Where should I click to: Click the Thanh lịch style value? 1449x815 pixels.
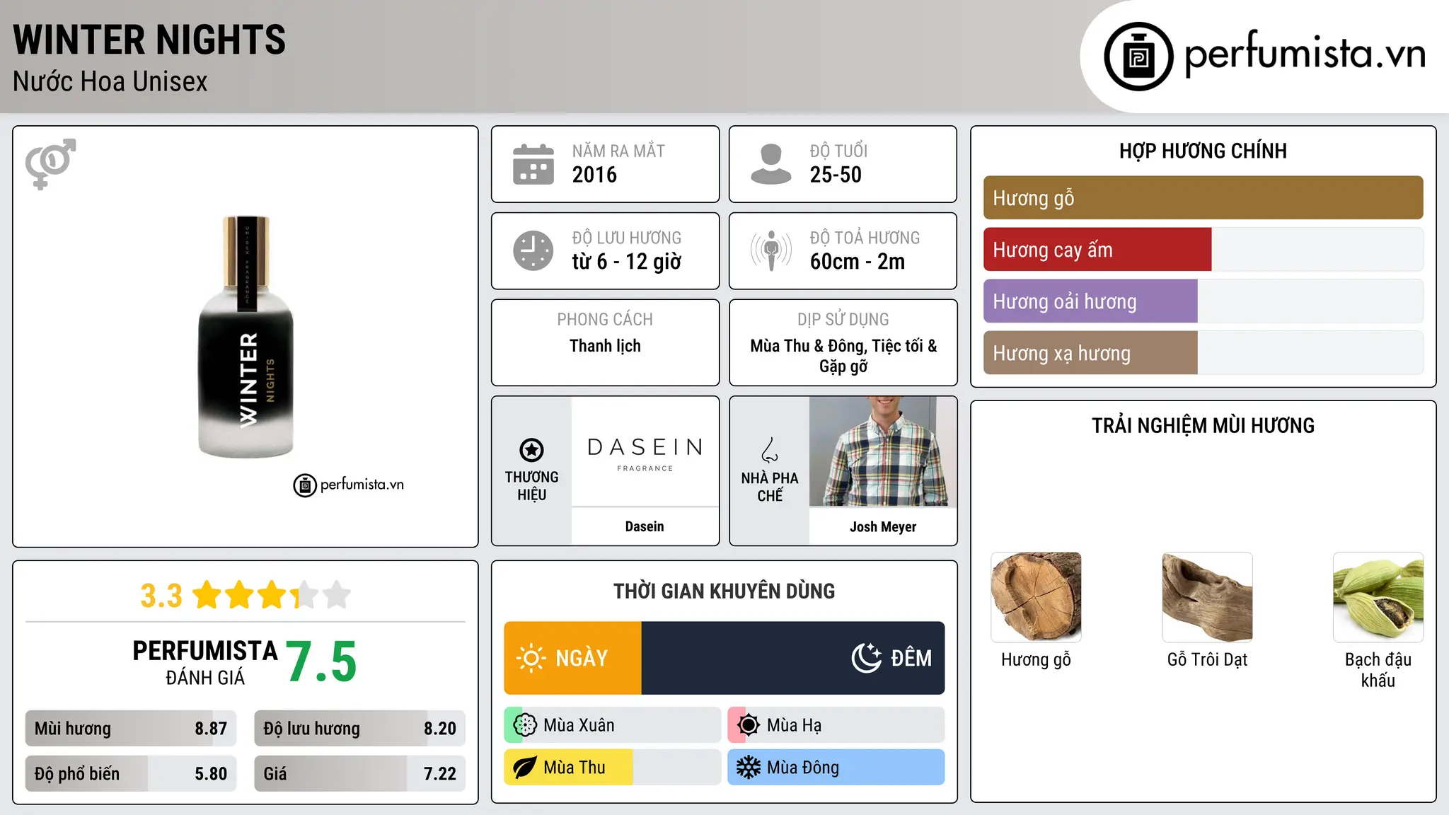[x=605, y=346]
